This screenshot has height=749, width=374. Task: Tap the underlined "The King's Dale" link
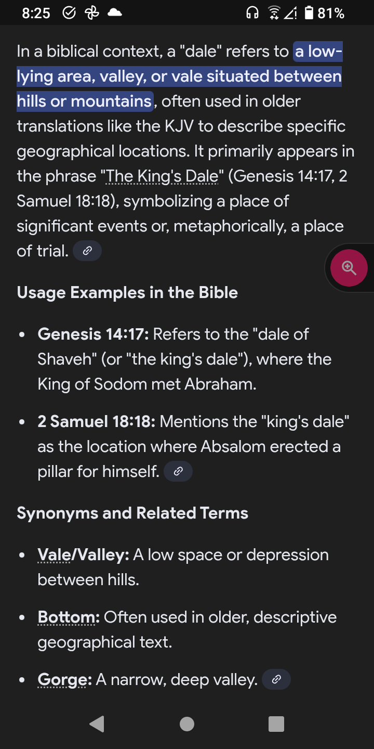162,176
